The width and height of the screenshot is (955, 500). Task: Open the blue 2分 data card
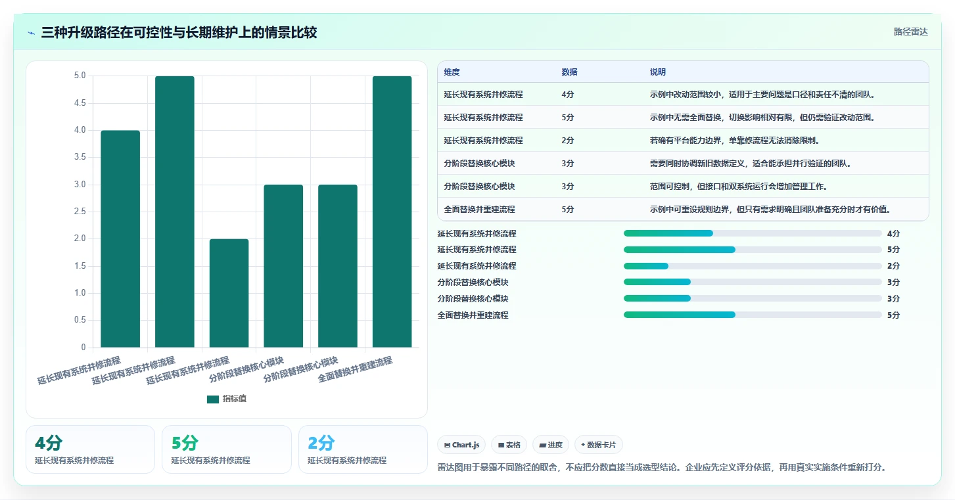click(x=363, y=449)
